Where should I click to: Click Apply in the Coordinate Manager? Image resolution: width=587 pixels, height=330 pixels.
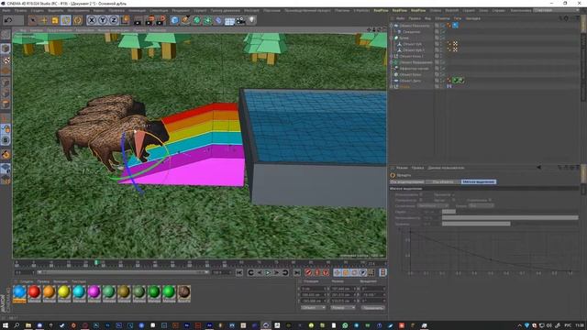point(373,308)
